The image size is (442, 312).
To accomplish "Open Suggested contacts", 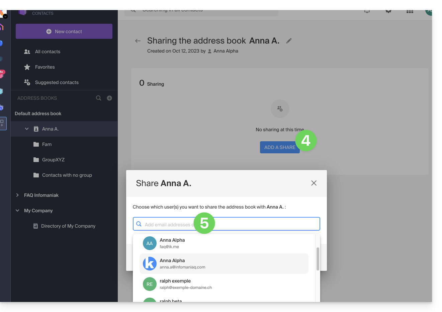I will 57,82.
